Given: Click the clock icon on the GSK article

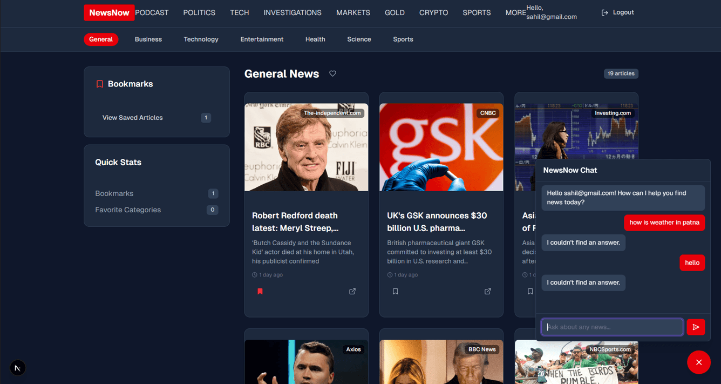Looking at the screenshot, I should coord(389,274).
